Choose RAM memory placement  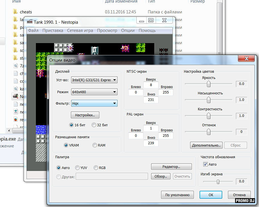95,145
